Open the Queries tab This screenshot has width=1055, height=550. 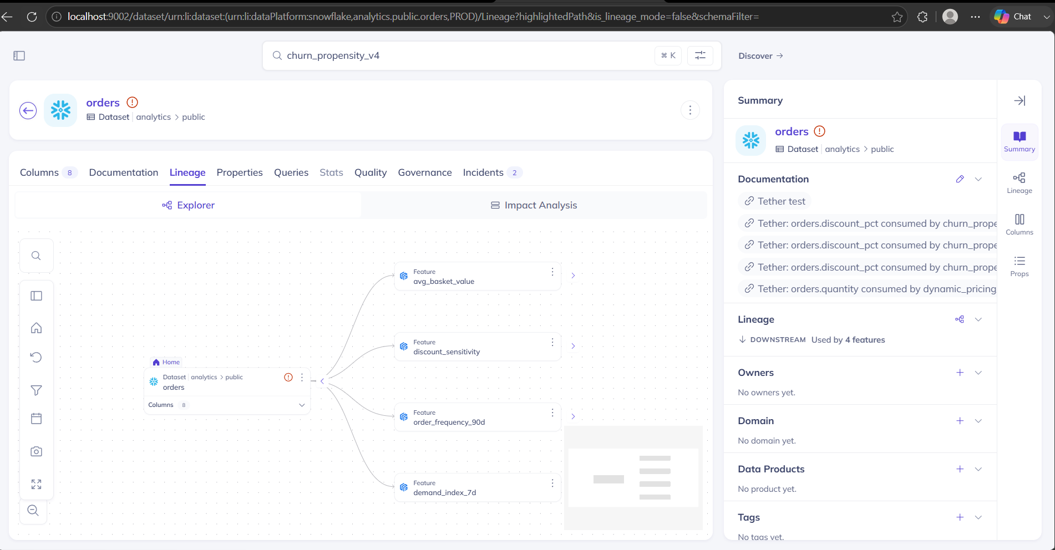click(291, 172)
